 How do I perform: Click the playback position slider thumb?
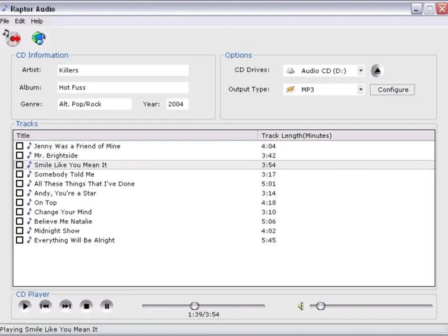[194, 306]
